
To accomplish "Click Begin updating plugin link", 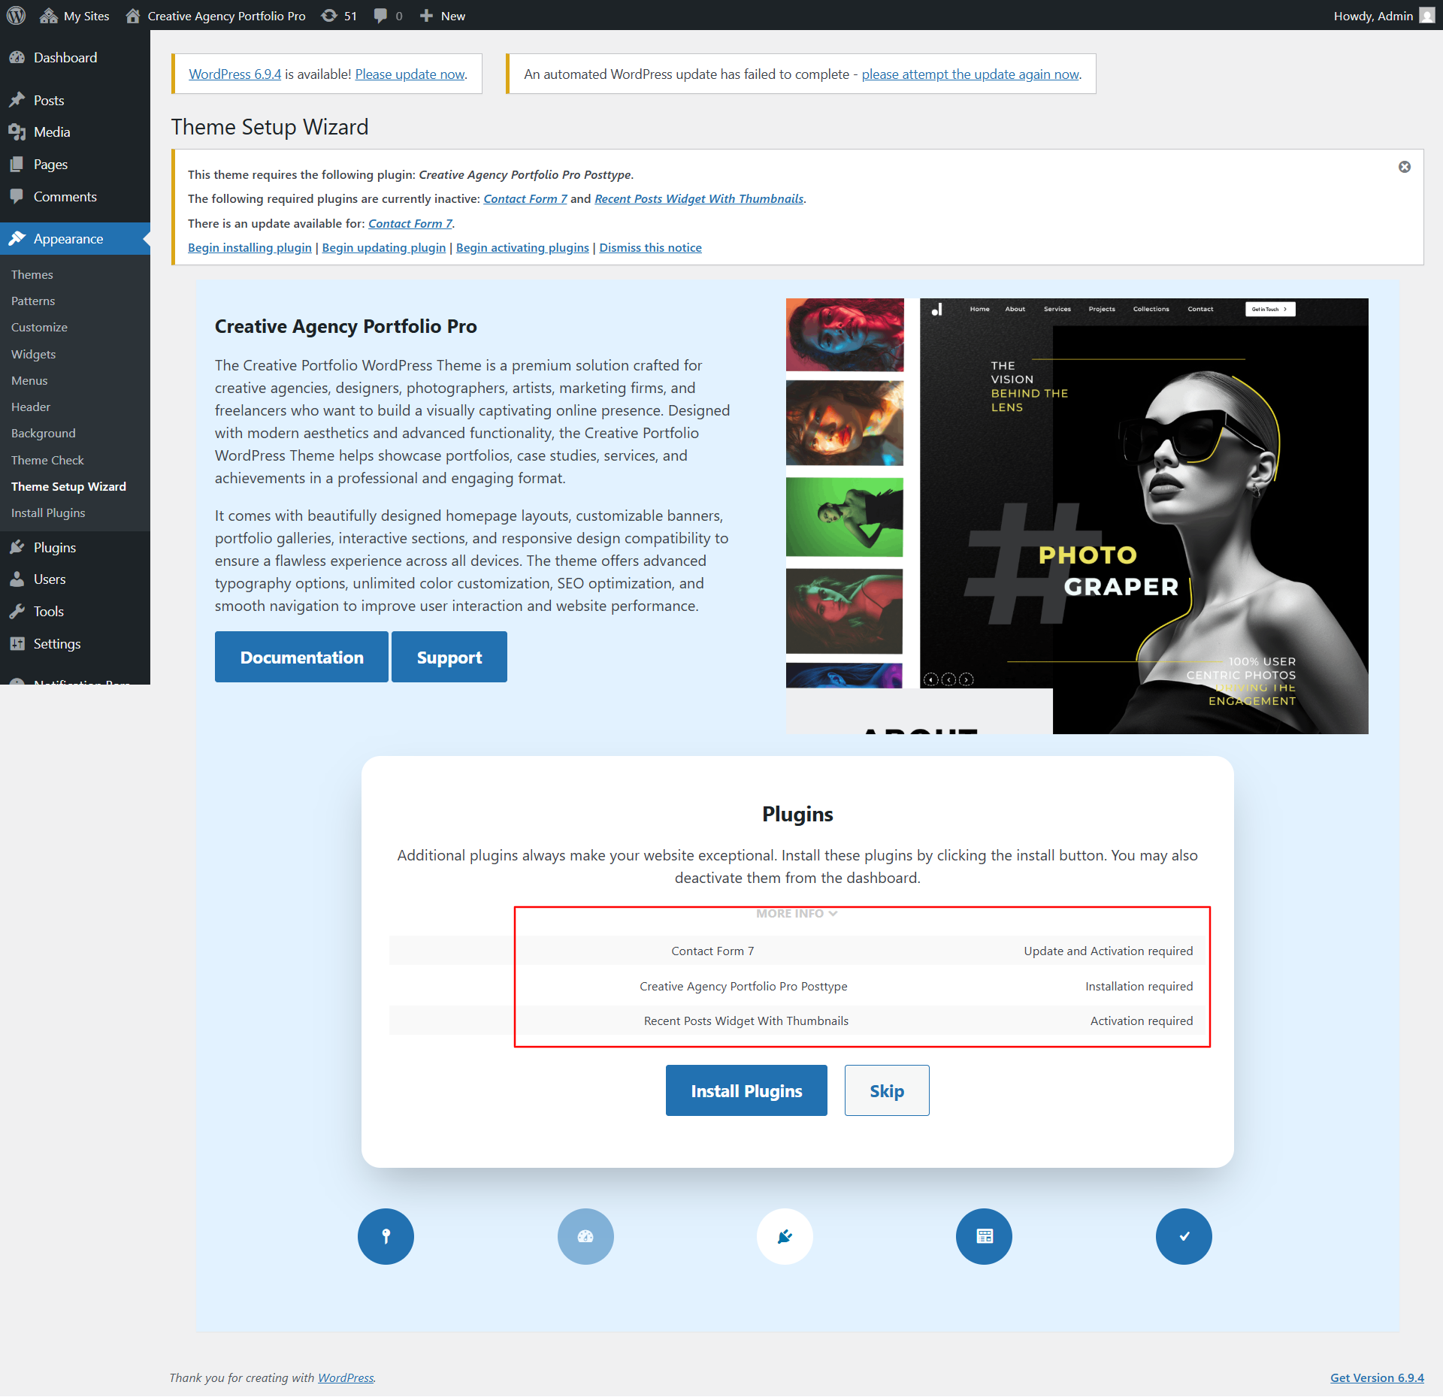I will 384,248.
